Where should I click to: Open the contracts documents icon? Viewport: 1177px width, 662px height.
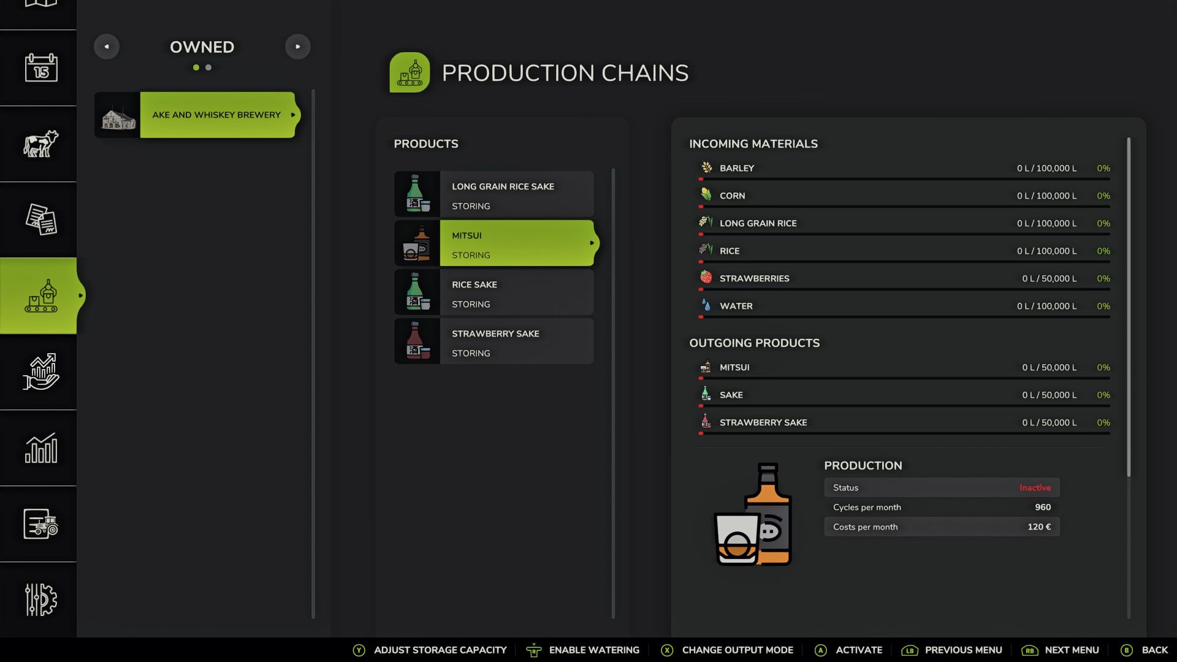point(40,219)
